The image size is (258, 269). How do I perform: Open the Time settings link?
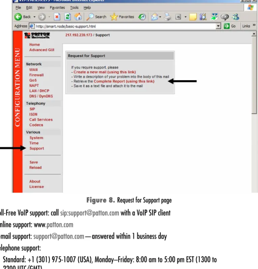pyautogui.click(x=34, y=143)
